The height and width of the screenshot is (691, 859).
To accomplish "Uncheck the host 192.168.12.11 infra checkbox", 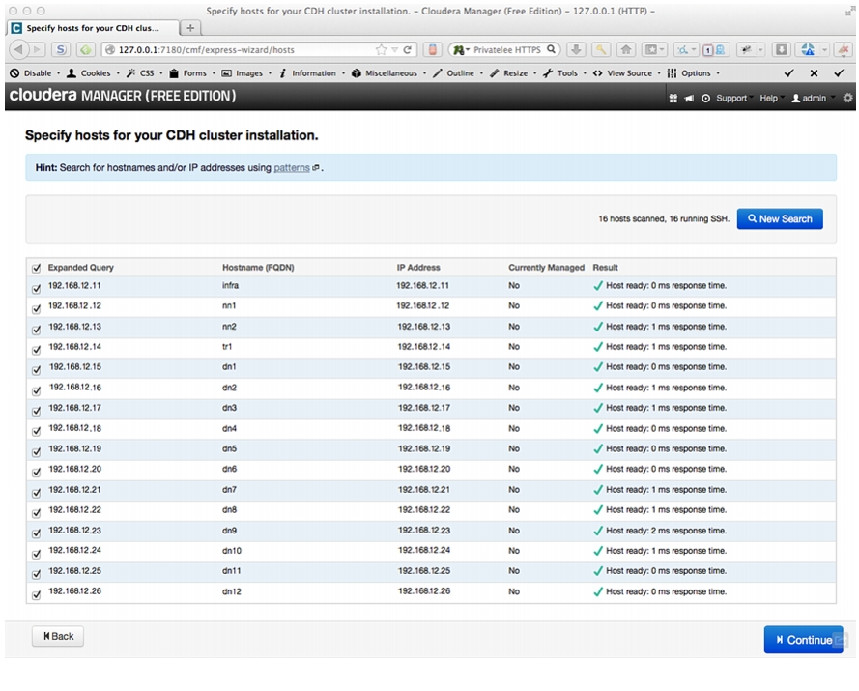I will point(36,289).
